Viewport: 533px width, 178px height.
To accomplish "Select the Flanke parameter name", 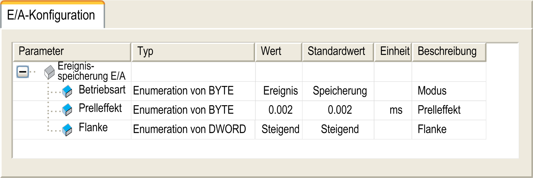I will point(93,127).
